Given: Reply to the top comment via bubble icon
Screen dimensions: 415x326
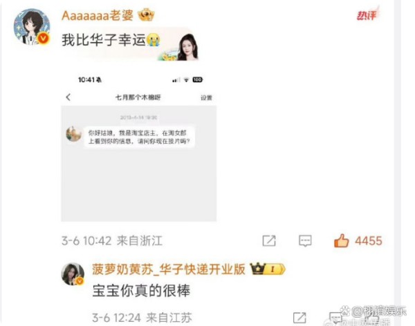Looking at the screenshot, I should (305, 241).
